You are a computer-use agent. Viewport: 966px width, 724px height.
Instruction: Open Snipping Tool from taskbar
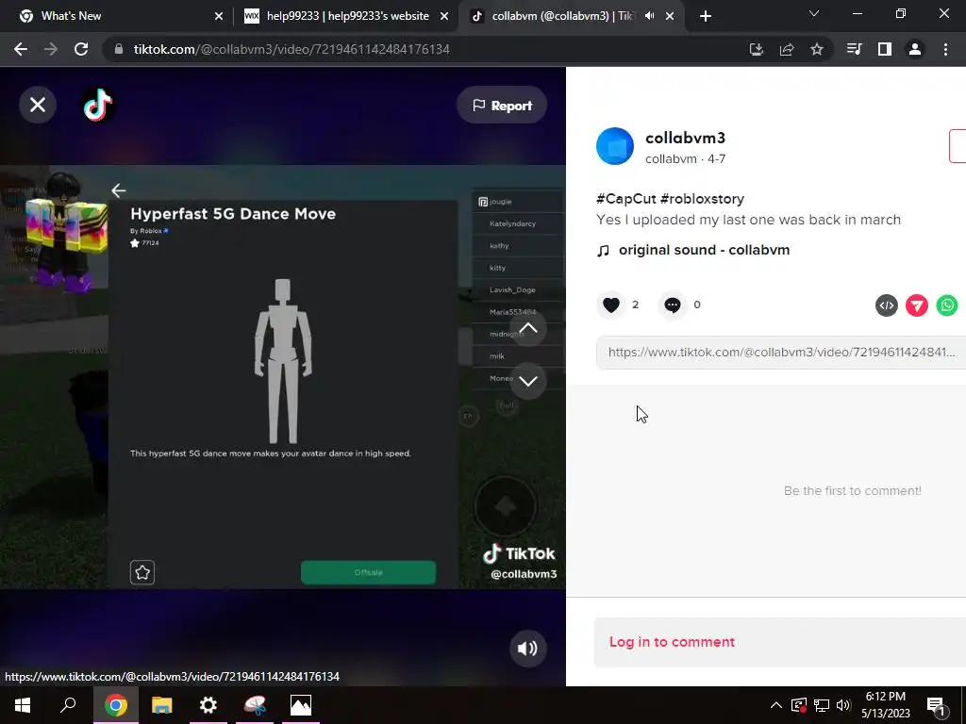(255, 705)
